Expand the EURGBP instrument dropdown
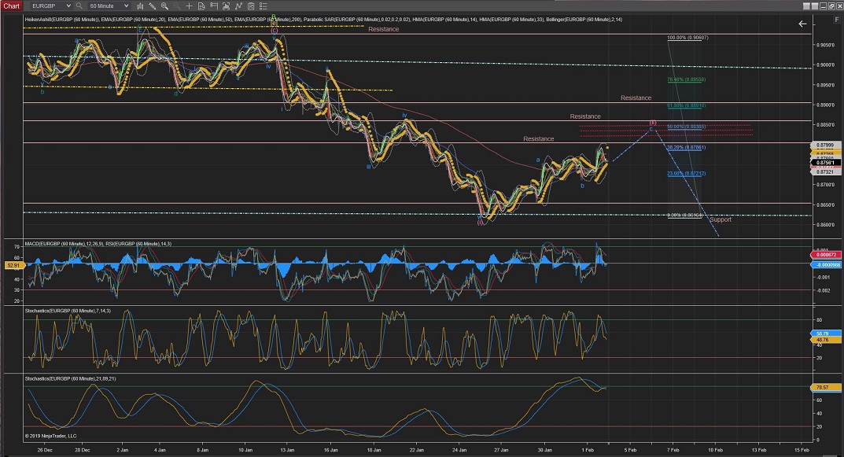 pos(68,6)
